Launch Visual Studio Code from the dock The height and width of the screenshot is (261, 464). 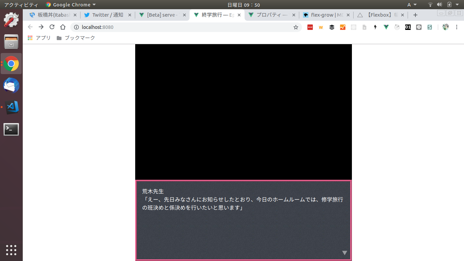[11, 107]
